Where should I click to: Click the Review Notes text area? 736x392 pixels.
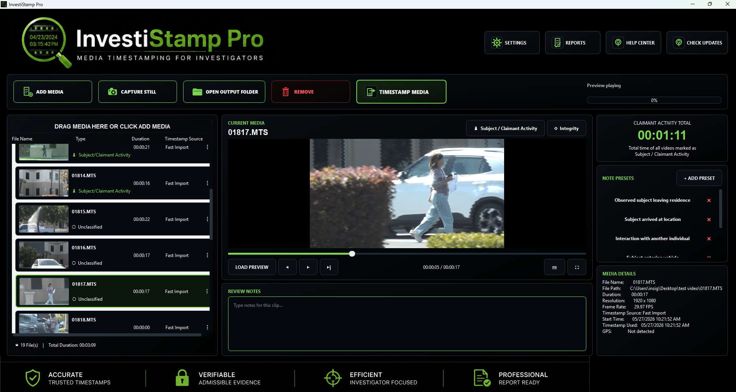(407, 324)
